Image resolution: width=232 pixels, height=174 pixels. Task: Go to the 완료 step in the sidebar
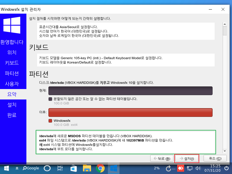click(x=12, y=115)
